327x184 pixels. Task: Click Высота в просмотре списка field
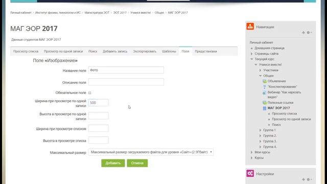pos(99,140)
